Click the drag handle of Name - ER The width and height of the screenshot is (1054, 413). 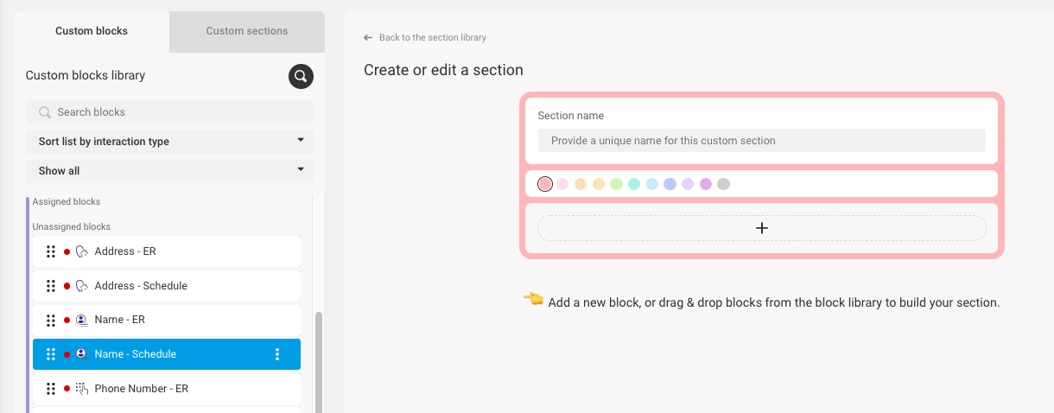tap(51, 320)
